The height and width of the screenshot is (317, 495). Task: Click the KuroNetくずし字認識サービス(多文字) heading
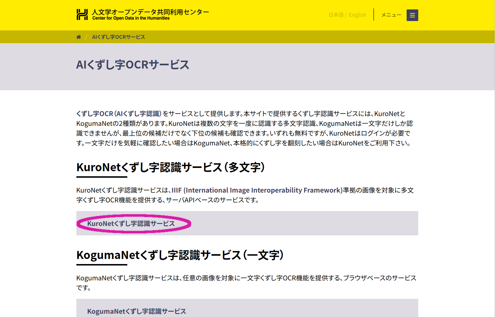tap(171, 168)
